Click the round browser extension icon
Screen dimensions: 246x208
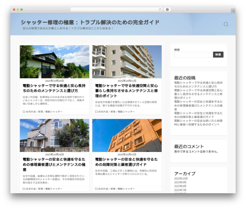[x=167, y=10]
